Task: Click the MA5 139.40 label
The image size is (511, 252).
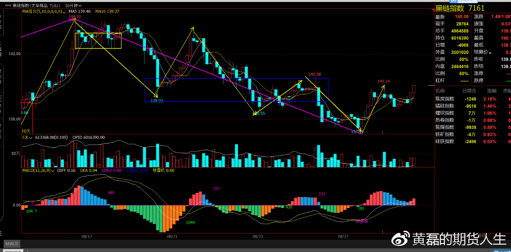Action: pos(79,11)
